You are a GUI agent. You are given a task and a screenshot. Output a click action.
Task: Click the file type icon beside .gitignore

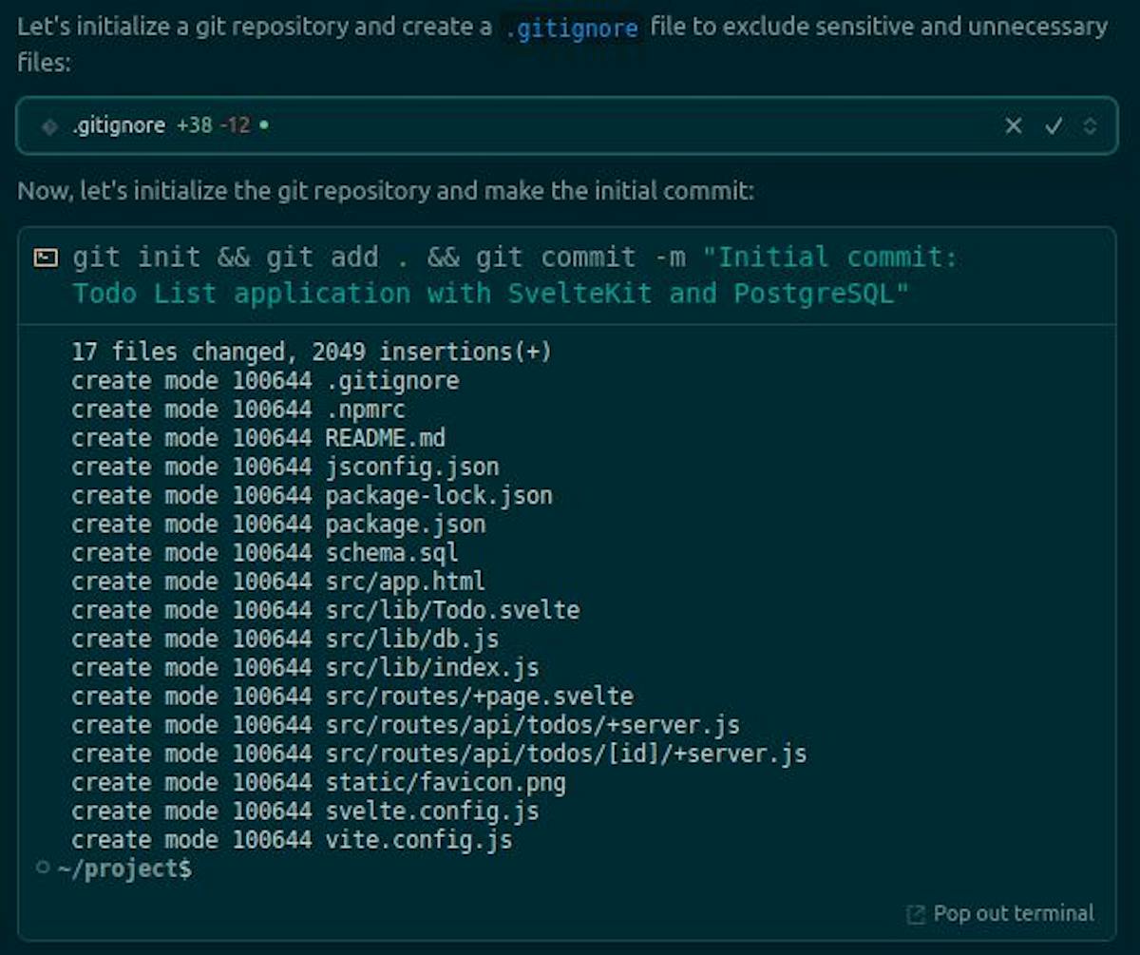[49, 125]
